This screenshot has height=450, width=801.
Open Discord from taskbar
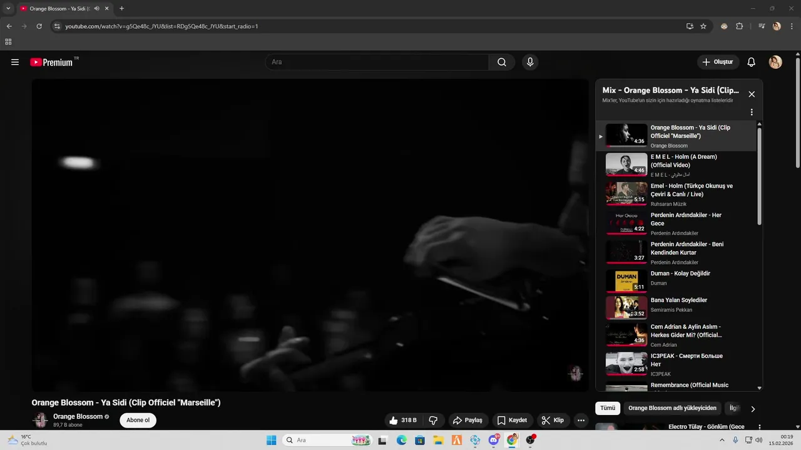click(x=494, y=440)
